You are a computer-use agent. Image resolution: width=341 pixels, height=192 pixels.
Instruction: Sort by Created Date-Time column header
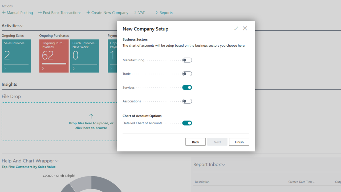click(x=302, y=182)
